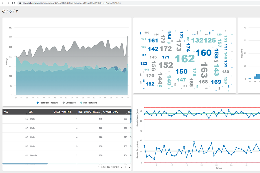Reset the dashboard with the history icon
260x173 pixels.
[3, 11]
